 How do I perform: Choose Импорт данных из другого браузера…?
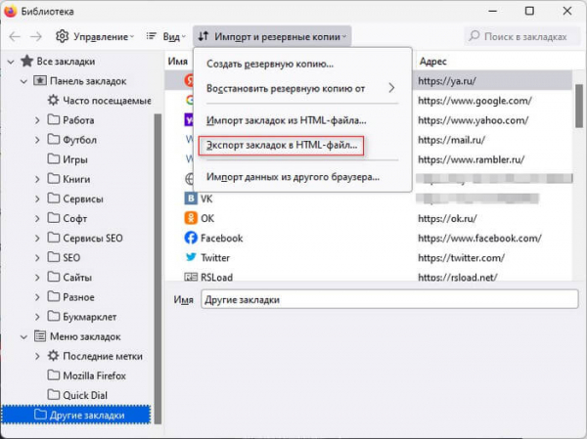[293, 177]
